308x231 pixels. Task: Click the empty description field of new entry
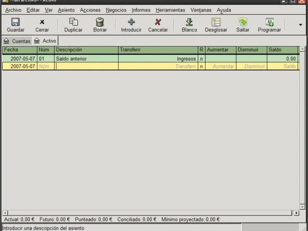[x=86, y=66]
